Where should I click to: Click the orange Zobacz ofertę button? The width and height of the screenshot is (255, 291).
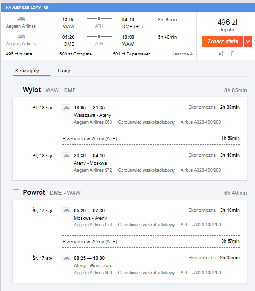222,41
